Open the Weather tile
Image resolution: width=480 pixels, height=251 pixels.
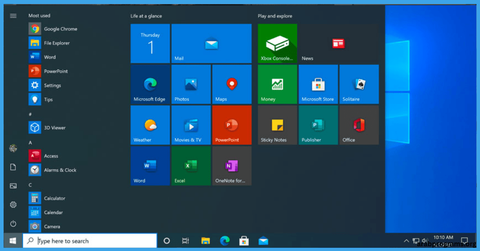click(x=150, y=125)
